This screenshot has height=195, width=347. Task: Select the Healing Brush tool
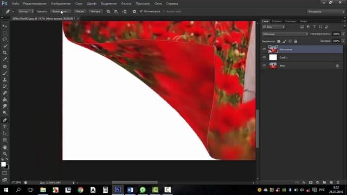tap(5, 66)
